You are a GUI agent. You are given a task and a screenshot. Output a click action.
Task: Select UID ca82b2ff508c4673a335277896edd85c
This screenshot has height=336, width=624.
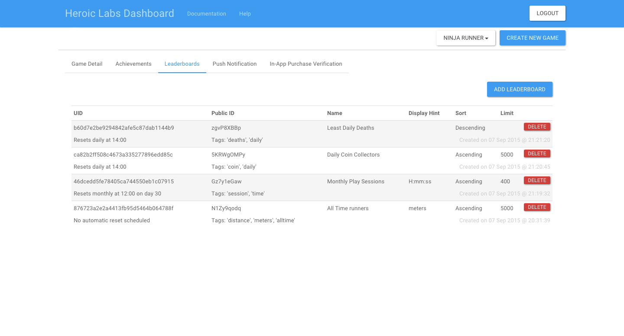[x=123, y=155]
